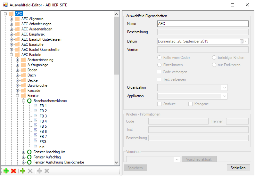Select the AEC Baustoff Güteklassen tree item

pos(41,39)
